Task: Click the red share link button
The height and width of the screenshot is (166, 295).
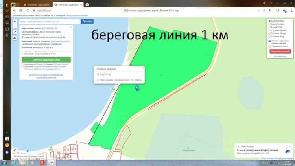Action: coord(280,52)
